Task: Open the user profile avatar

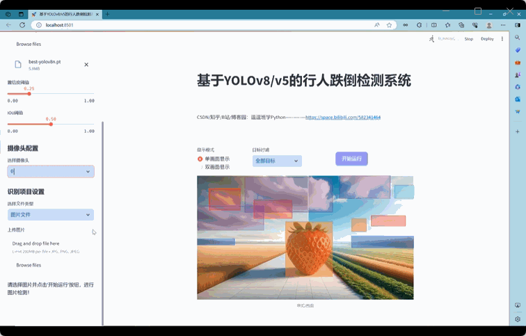Action: [x=489, y=25]
